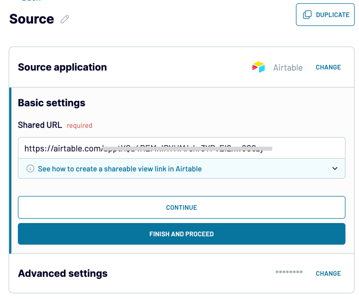
Task: Click the Source page title
Action: tap(32, 19)
